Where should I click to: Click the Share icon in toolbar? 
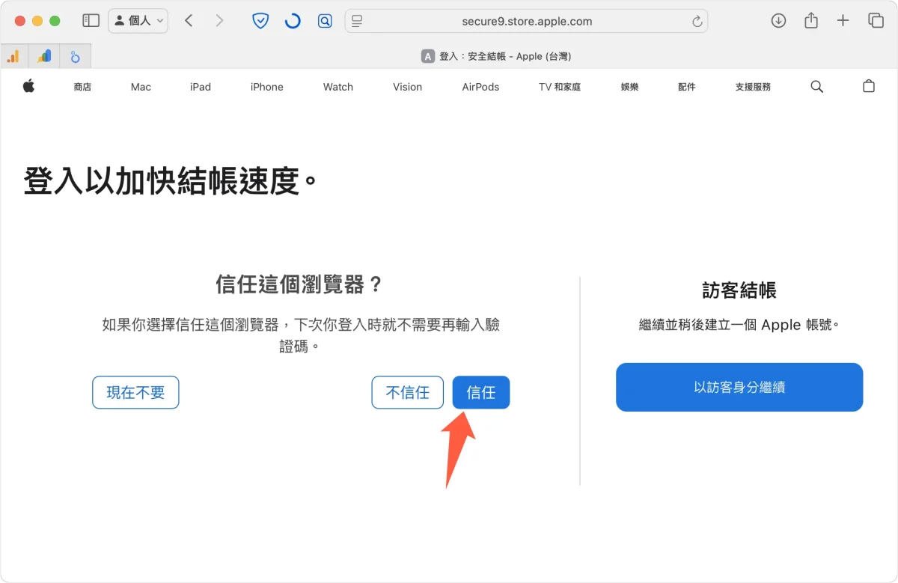[811, 21]
